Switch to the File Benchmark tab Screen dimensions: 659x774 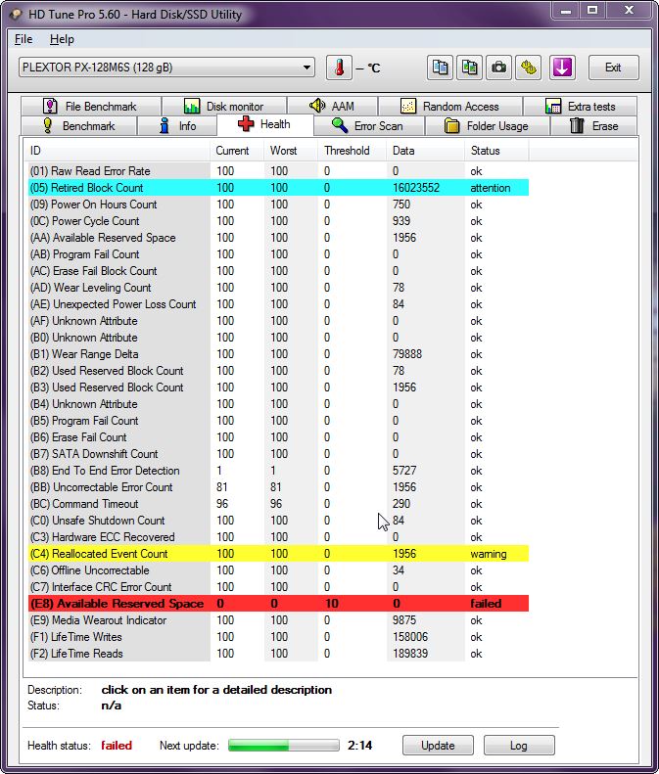click(91, 106)
